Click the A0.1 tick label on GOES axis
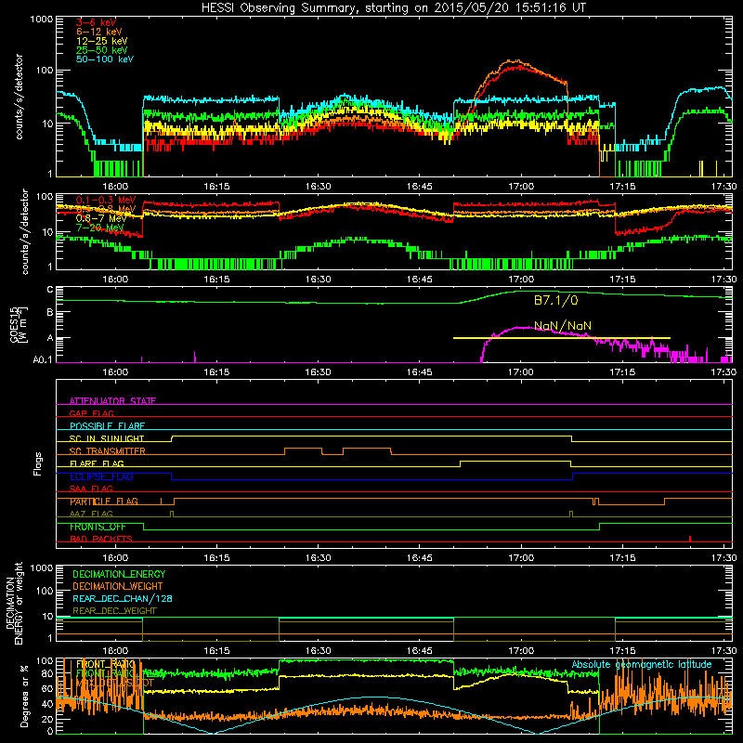The width and height of the screenshot is (743, 743). pyautogui.click(x=43, y=359)
